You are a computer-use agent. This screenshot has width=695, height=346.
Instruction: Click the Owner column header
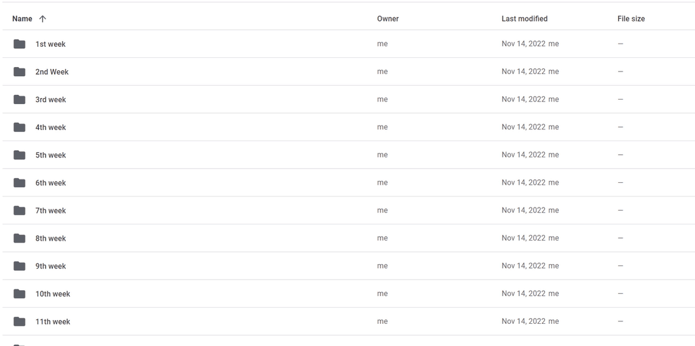(x=388, y=19)
